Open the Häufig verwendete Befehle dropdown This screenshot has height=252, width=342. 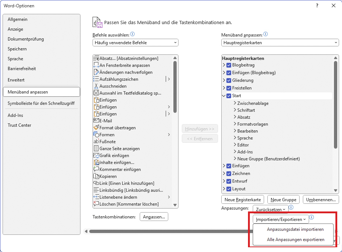[135, 43]
